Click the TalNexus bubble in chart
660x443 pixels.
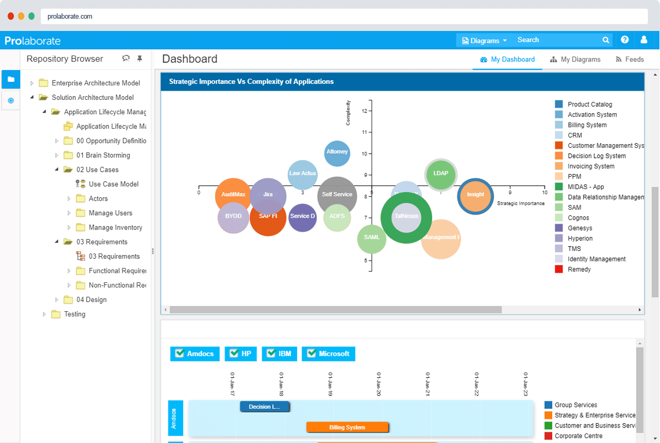[406, 217]
